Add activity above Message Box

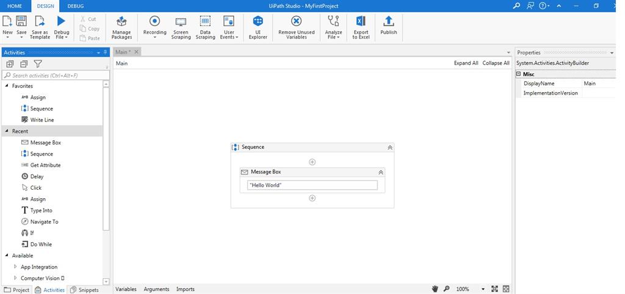click(312, 162)
